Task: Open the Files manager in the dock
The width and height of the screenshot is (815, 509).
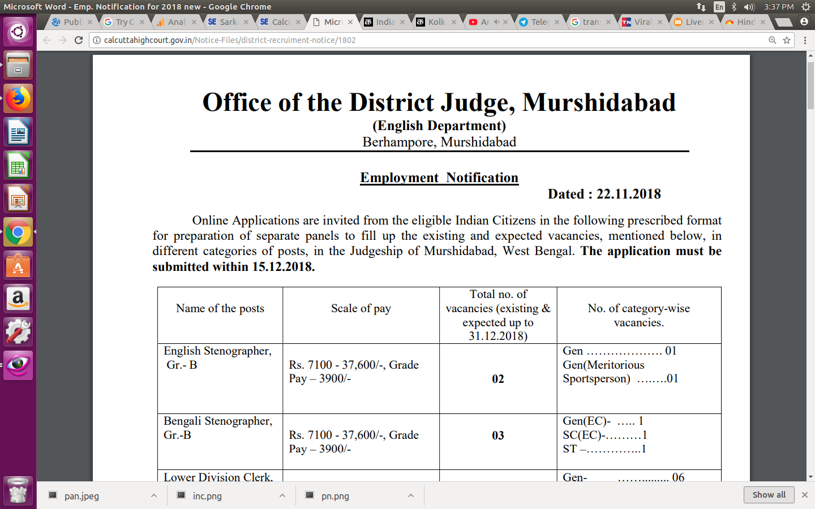Action: pyautogui.click(x=18, y=65)
